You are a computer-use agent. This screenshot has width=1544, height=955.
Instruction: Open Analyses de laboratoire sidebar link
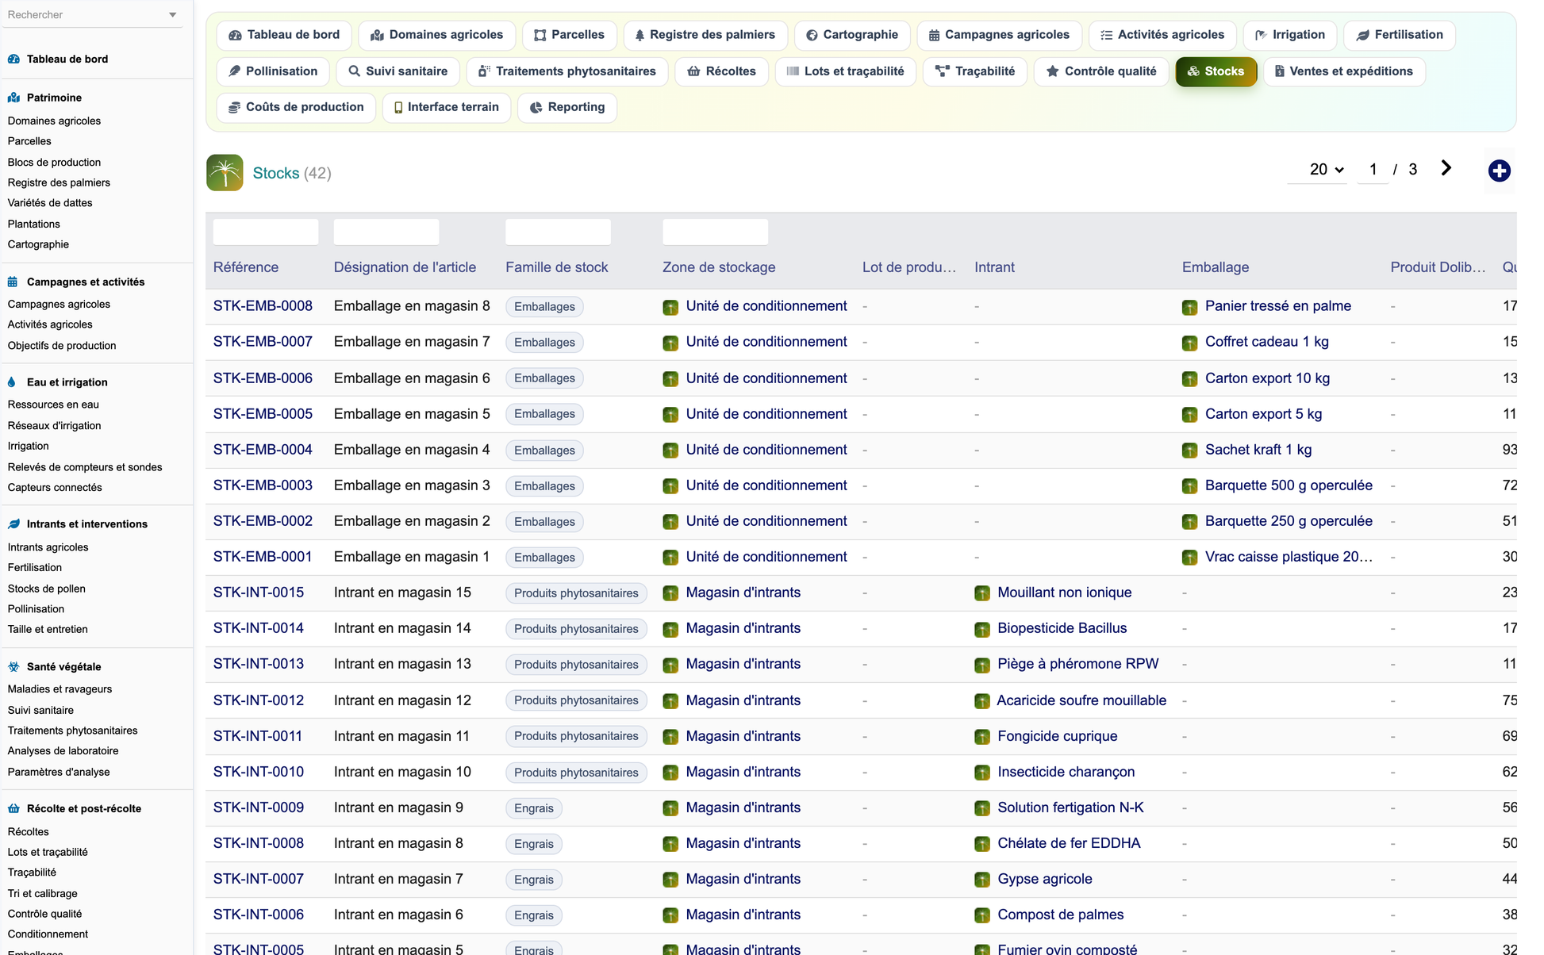point(63,750)
